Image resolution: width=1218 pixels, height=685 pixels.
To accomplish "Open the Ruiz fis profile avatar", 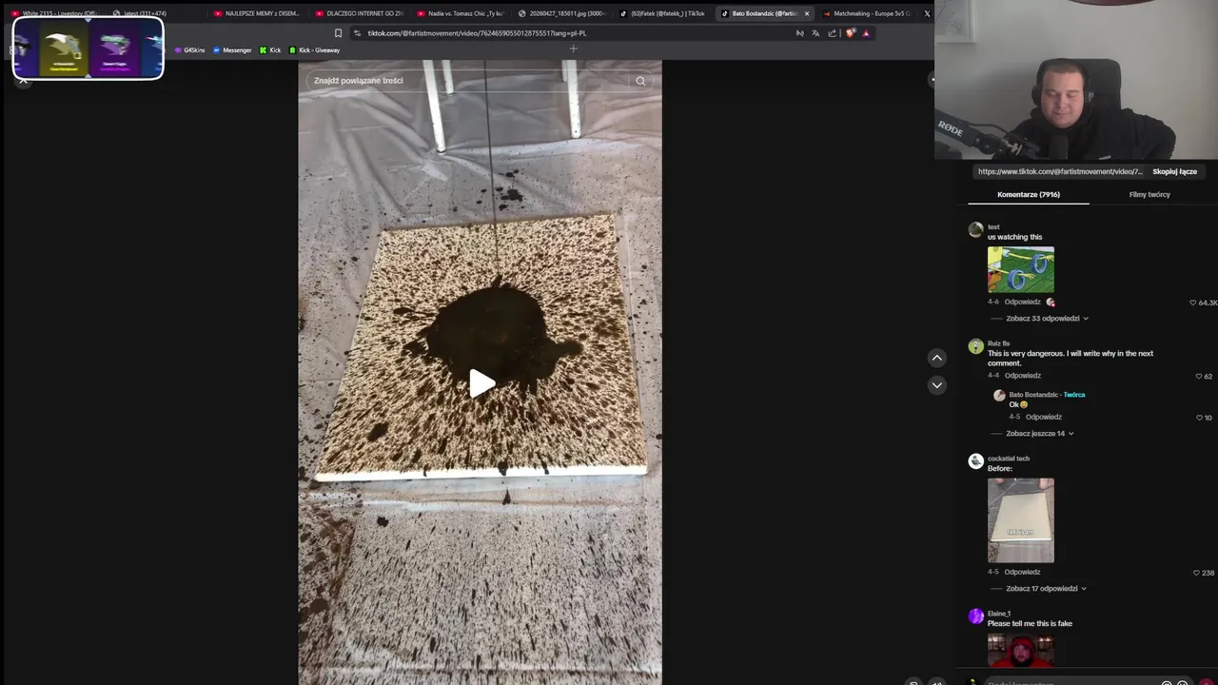I will coord(975,346).
